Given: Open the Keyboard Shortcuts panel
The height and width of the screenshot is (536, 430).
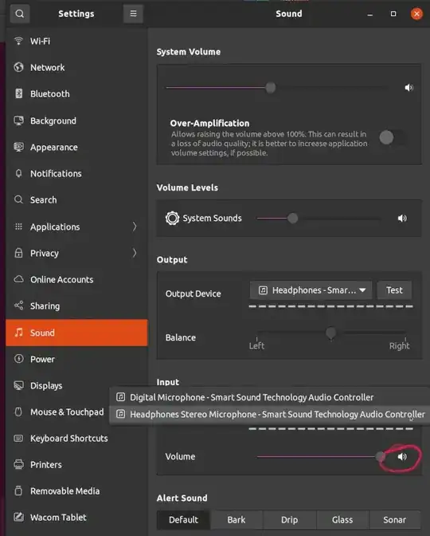Looking at the screenshot, I should pyautogui.click(x=76, y=438).
